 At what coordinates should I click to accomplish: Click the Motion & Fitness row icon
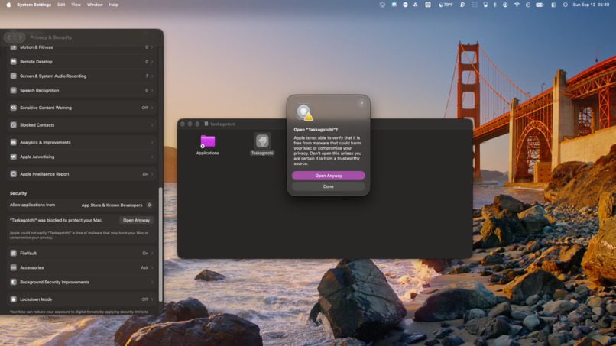(x=13, y=47)
